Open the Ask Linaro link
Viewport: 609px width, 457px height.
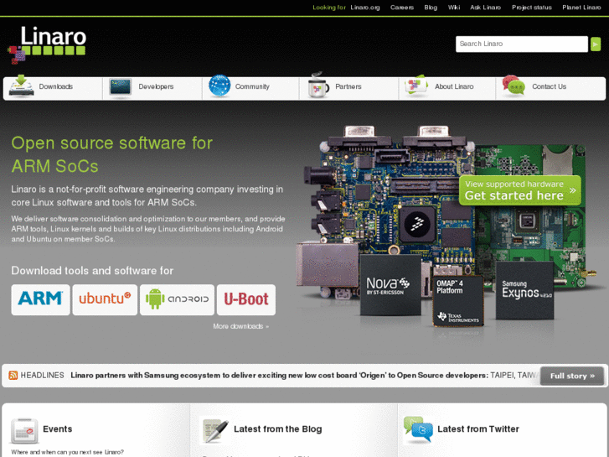click(x=485, y=8)
